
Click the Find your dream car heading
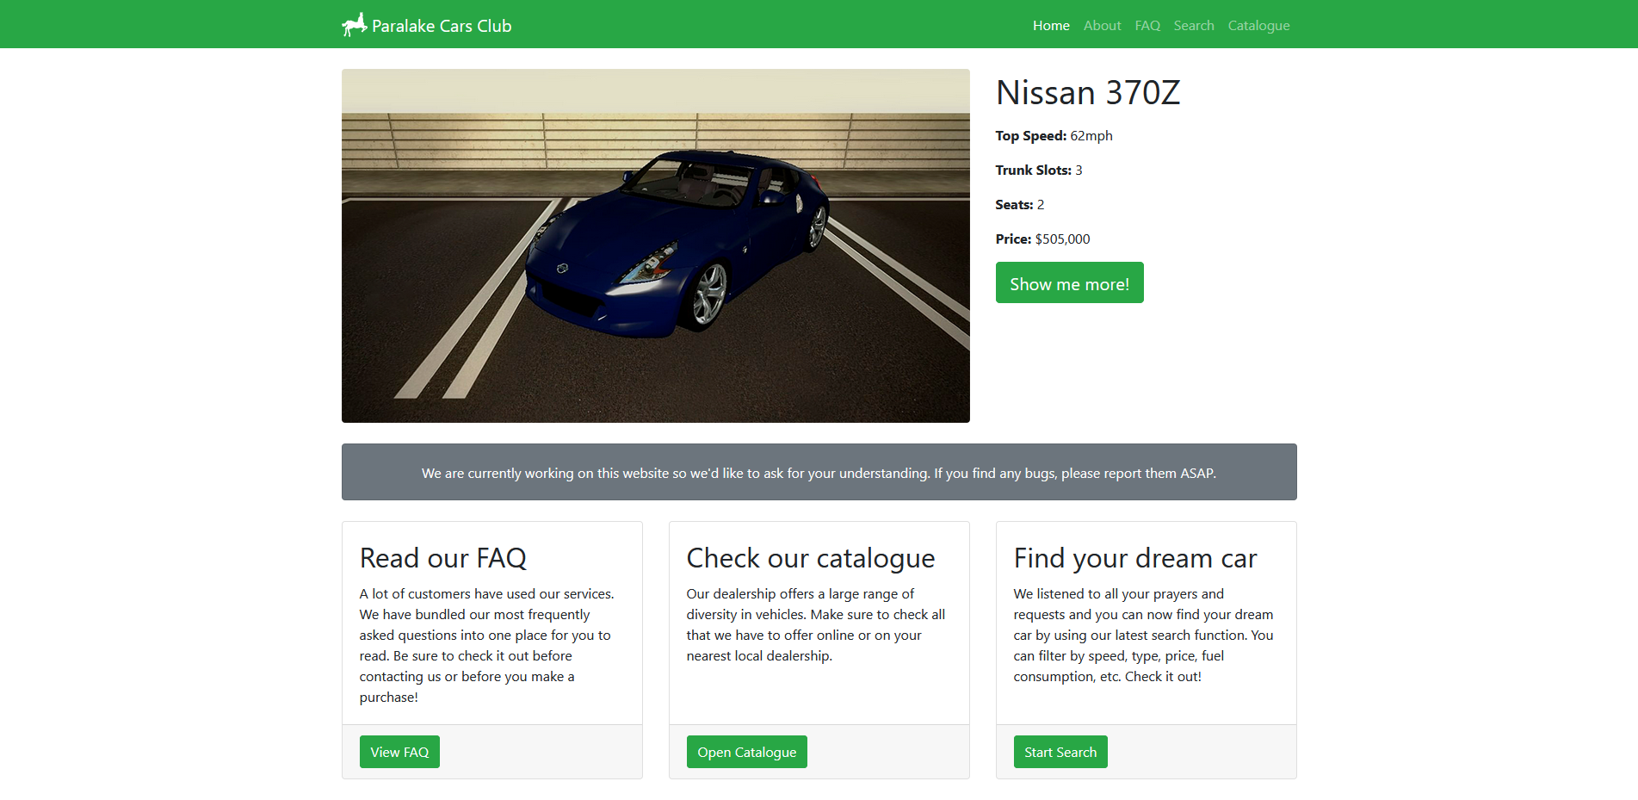pos(1134,558)
